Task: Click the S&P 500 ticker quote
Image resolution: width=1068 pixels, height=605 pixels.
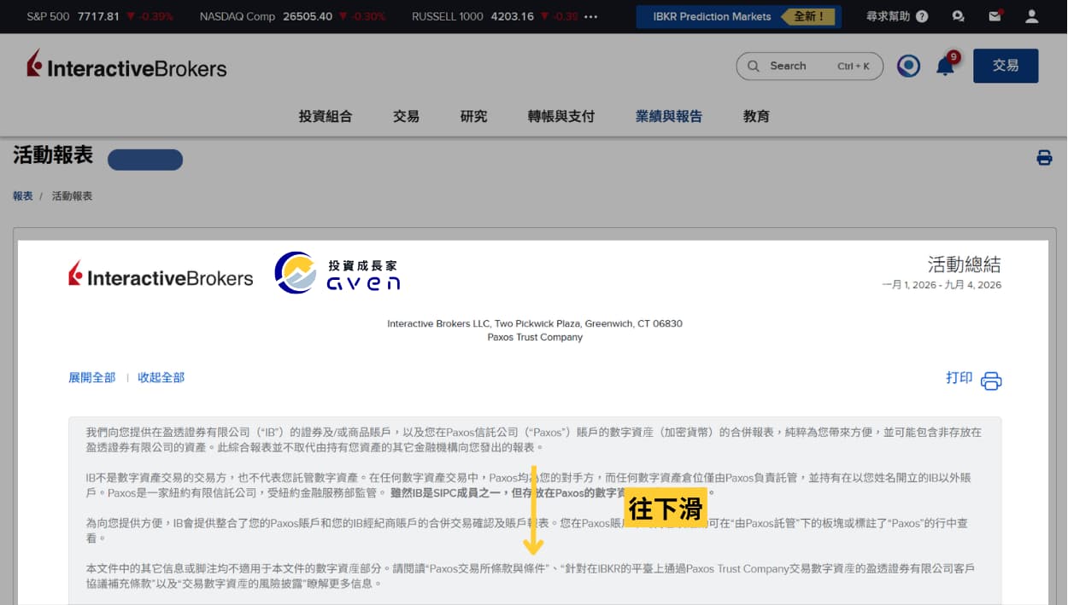Action: [100, 16]
